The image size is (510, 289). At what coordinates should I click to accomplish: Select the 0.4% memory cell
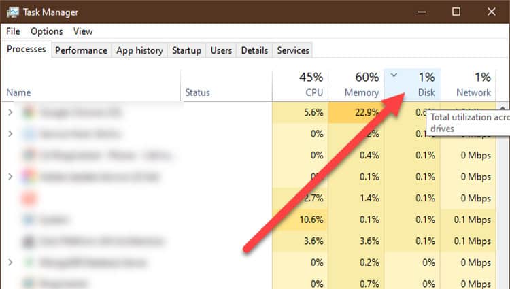[356, 156]
